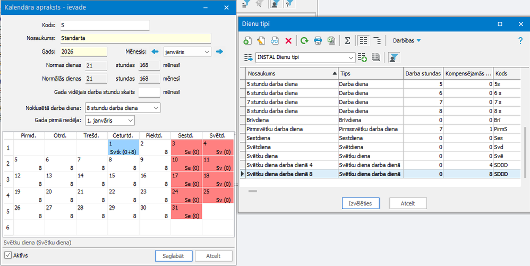This screenshot has height=266, width=530.
Task: Sort by the Kods column header
Action: [x=507, y=73]
